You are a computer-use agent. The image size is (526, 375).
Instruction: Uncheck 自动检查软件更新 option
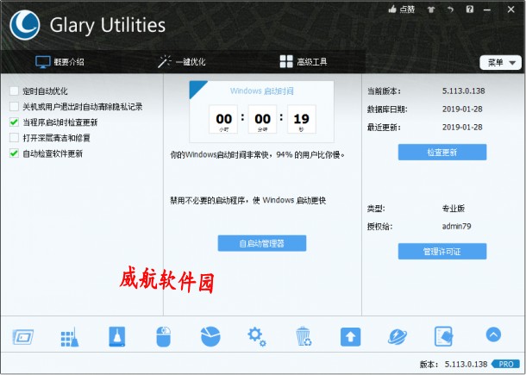click(14, 153)
